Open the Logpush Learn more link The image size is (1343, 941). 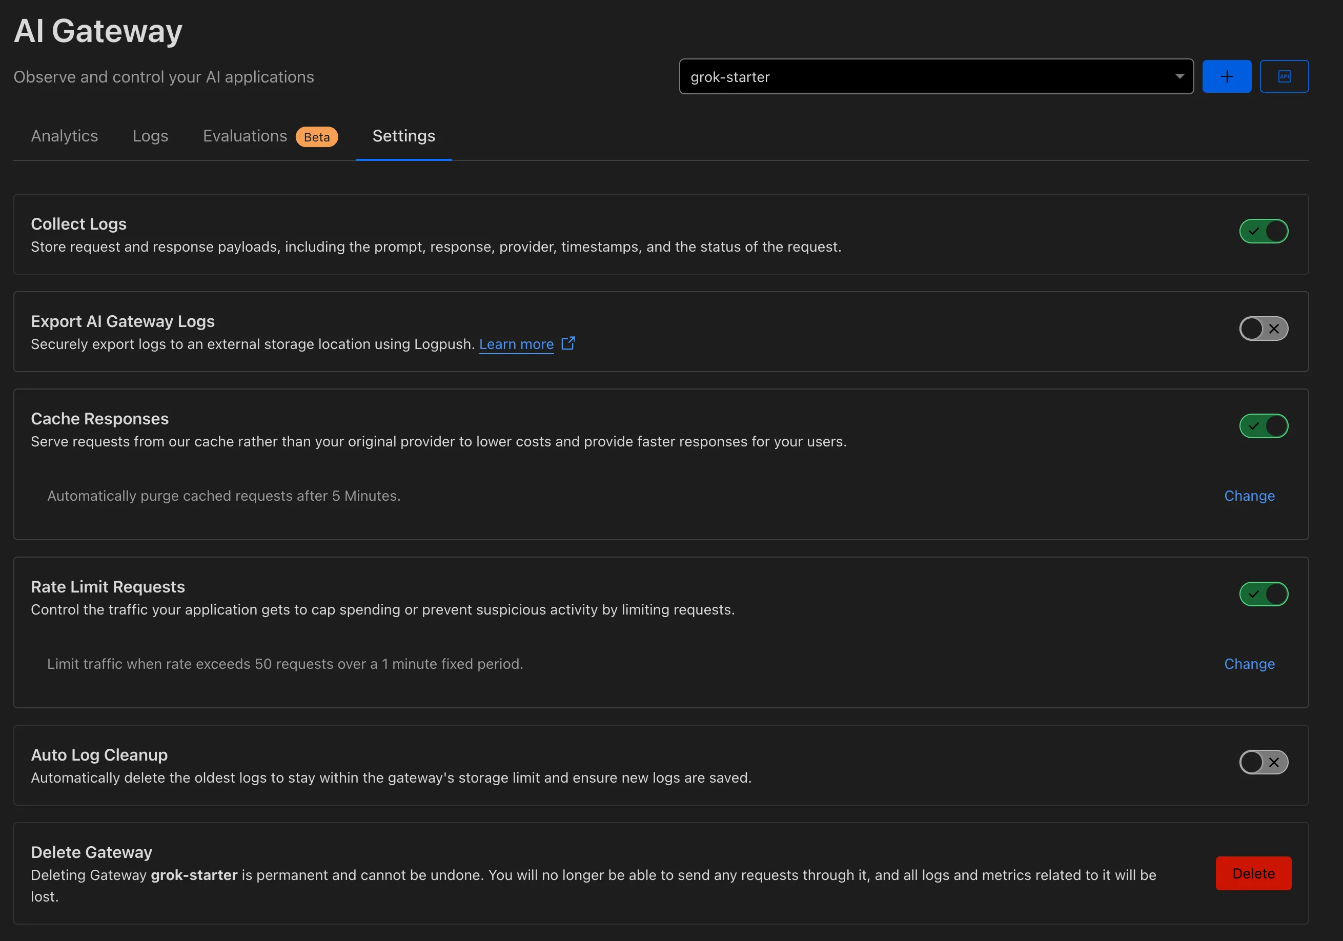click(x=515, y=344)
